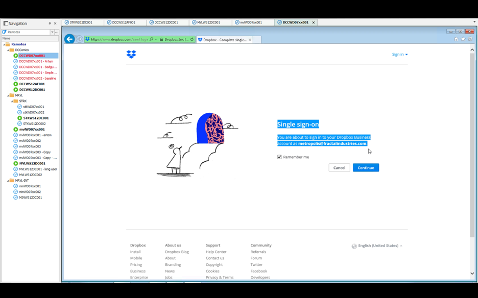The height and width of the screenshot is (298, 478).
Task: Close the Navigation panel with its X
Action: click(x=55, y=23)
